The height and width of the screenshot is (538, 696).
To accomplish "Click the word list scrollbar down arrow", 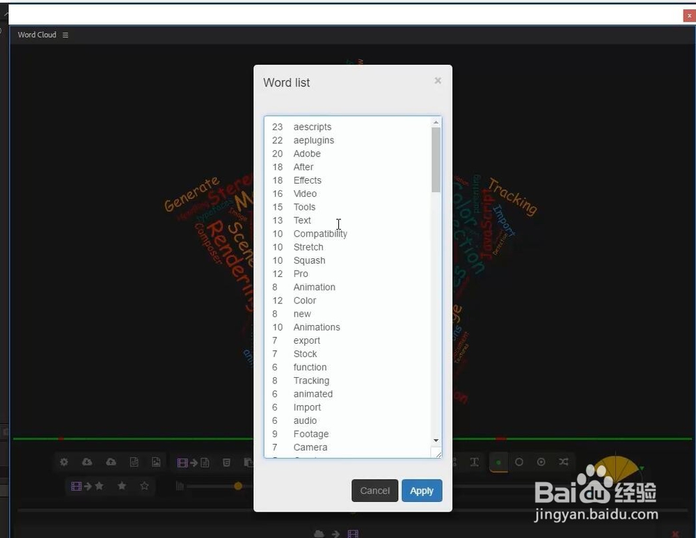I will point(436,441).
